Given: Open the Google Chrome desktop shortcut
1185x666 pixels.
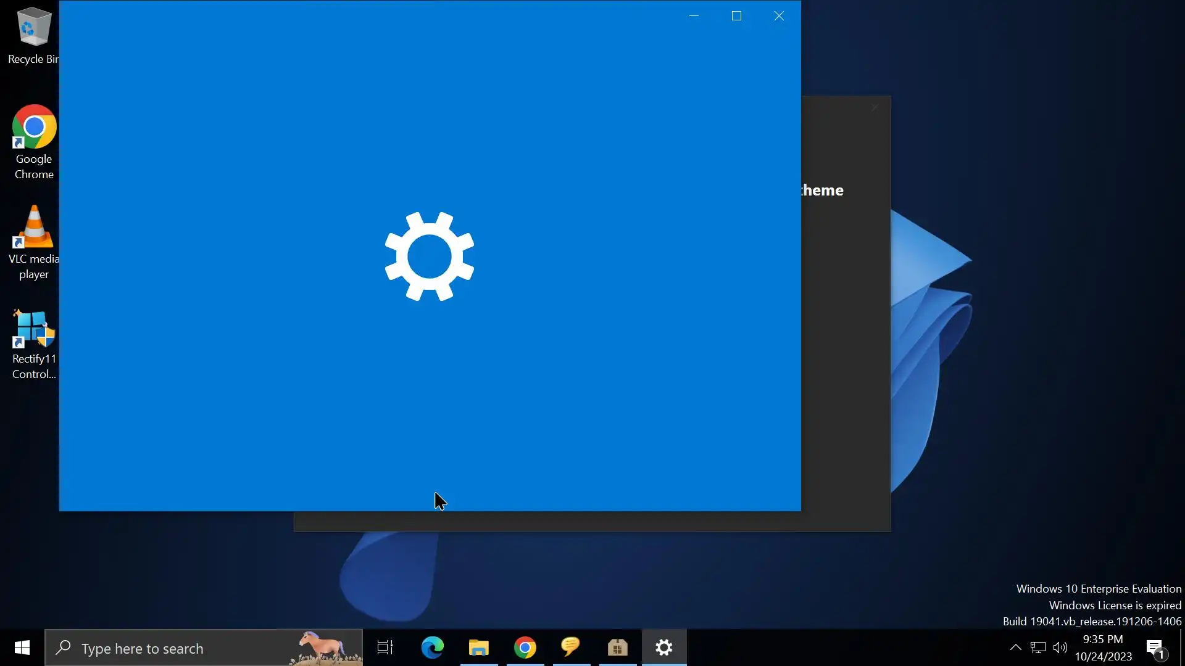Looking at the screenshot, I should 34,142.
